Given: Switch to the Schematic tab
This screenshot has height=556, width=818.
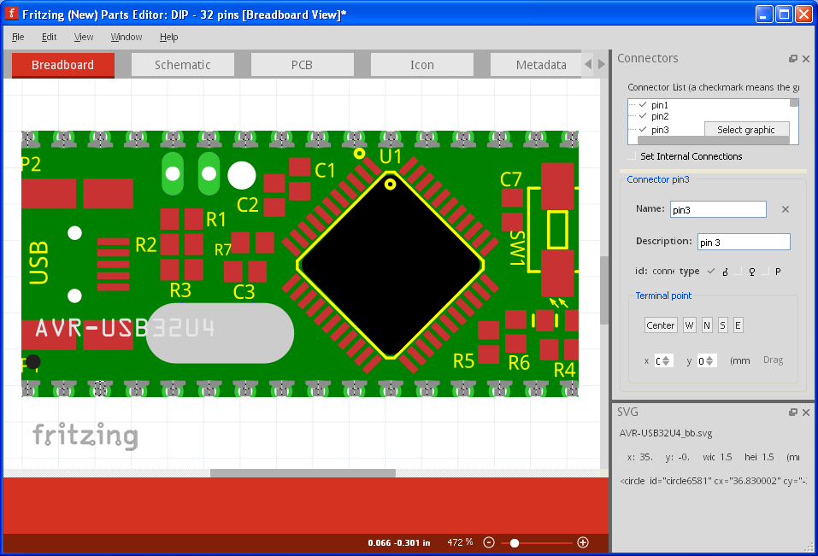Looking at the screenshot, I should click(x=182, y=65).
